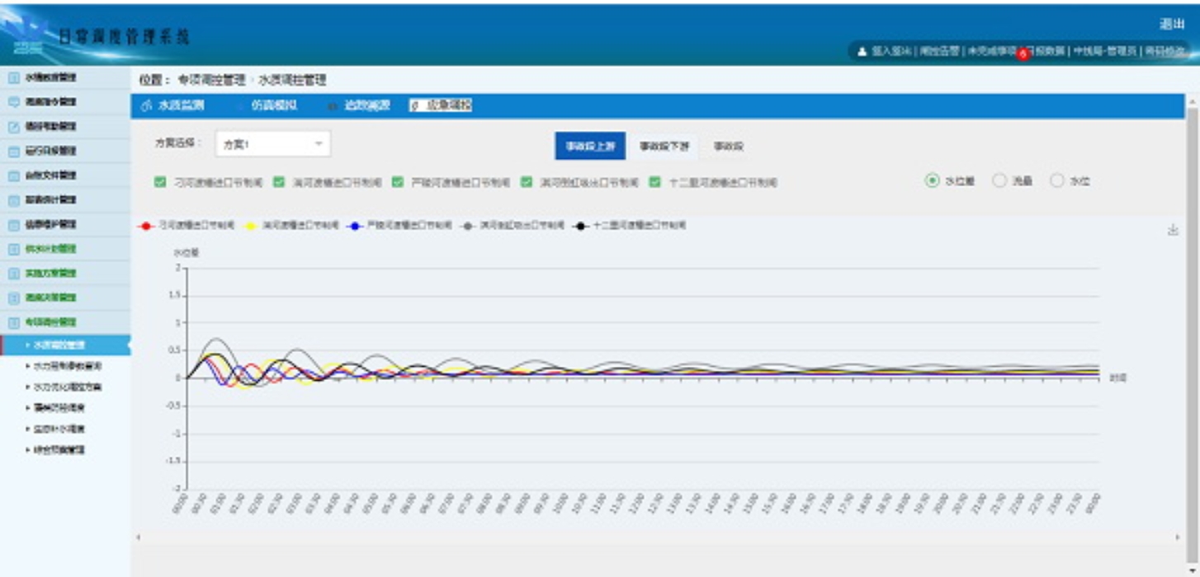This screenshot has height=577, width=1200.
Task: Click the download icon above the chart
Action: [1173, 230]
